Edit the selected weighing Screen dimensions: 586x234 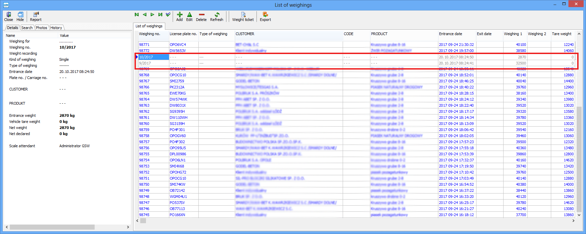tap(189, 17)
